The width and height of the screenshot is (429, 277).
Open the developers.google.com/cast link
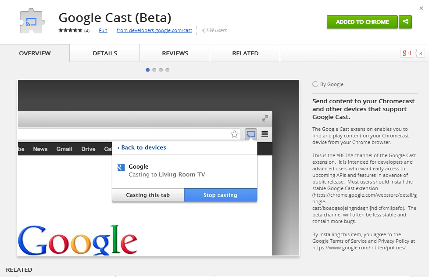[x=154, y=31]
